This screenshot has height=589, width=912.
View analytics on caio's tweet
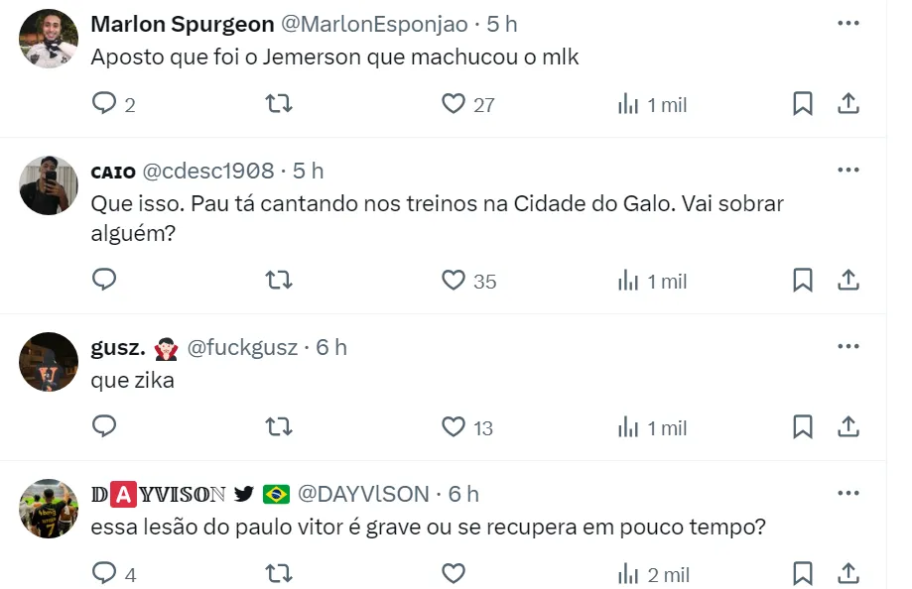pos(652,281)
